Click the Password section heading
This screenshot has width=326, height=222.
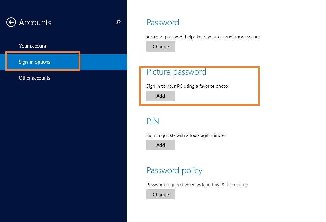pyautogui.click(x=163, y=23)
